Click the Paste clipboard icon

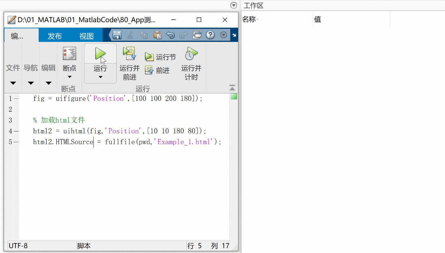pos(158,35)
